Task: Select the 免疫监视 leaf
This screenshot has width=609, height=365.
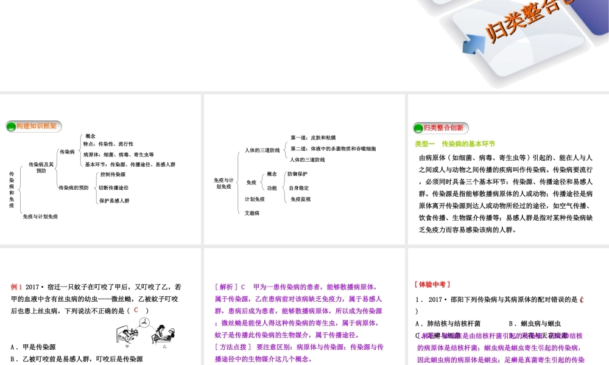Action: point(301,200)
